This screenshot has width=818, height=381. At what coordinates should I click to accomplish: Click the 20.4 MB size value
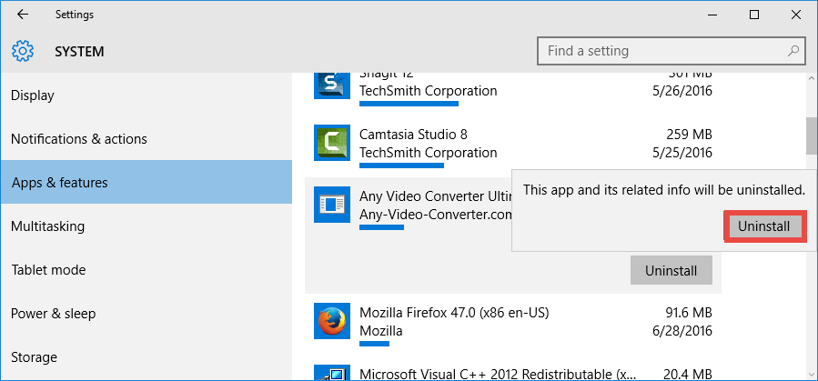pos(687,375)
